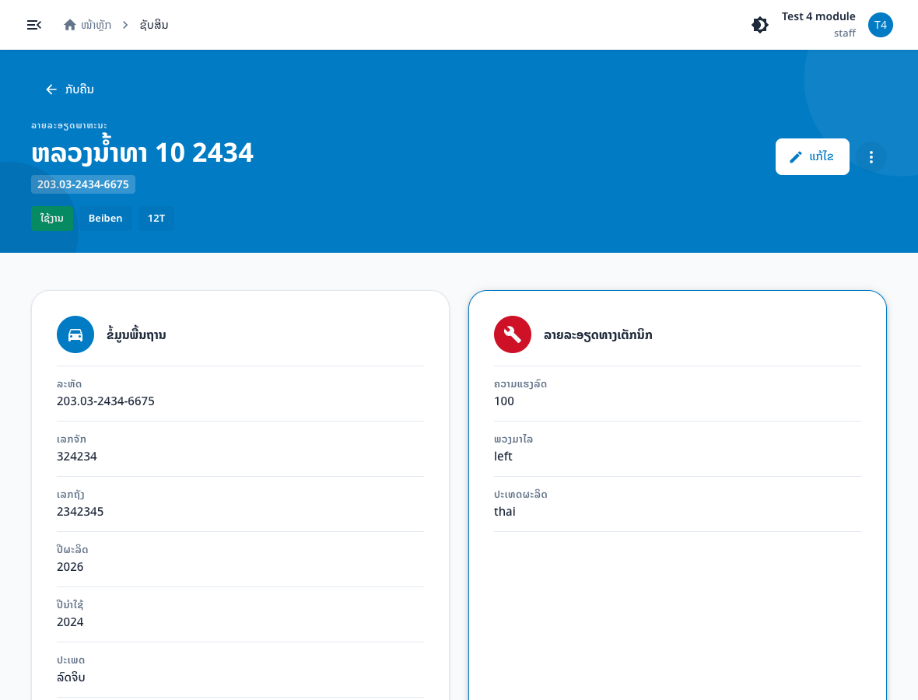Image resolution: width=918 pixels, height=700 pixels.
Task: Go back with ກັບຄືນ button
Action: 70,89
